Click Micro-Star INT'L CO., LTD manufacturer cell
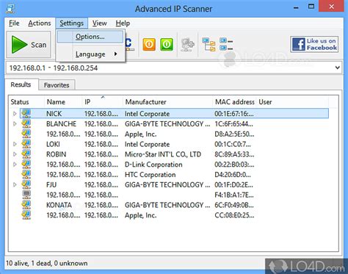Viewport: 348px width, 274px height. pyautogui.click(x=163, y=154)
